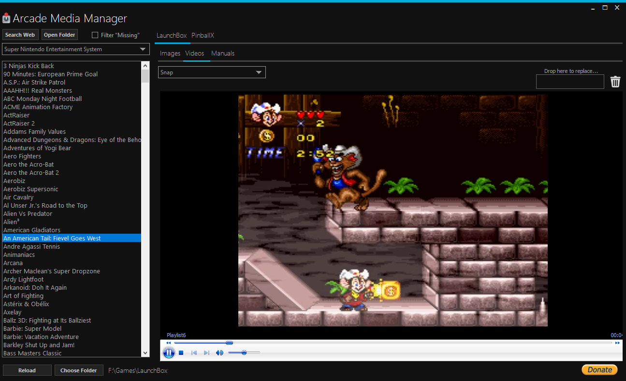Click the Search Web button
This screenshot has height=381, width=626.
[x=20, y=35]
